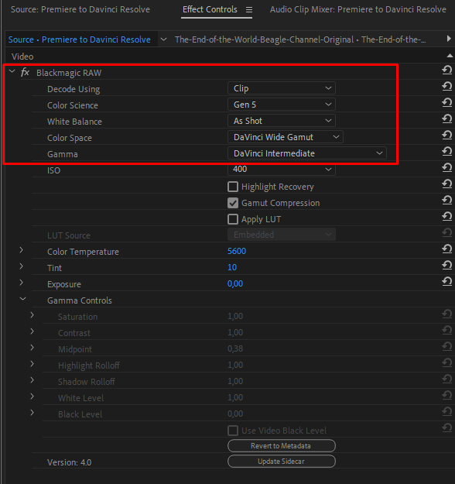
Task: Collapse the Gamma Controls group
Action: (x=22, y=299)
